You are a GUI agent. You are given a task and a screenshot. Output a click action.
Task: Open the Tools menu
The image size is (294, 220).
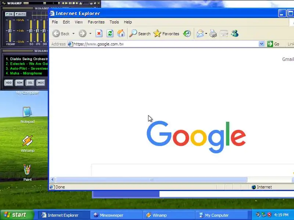tap(114, 22)
